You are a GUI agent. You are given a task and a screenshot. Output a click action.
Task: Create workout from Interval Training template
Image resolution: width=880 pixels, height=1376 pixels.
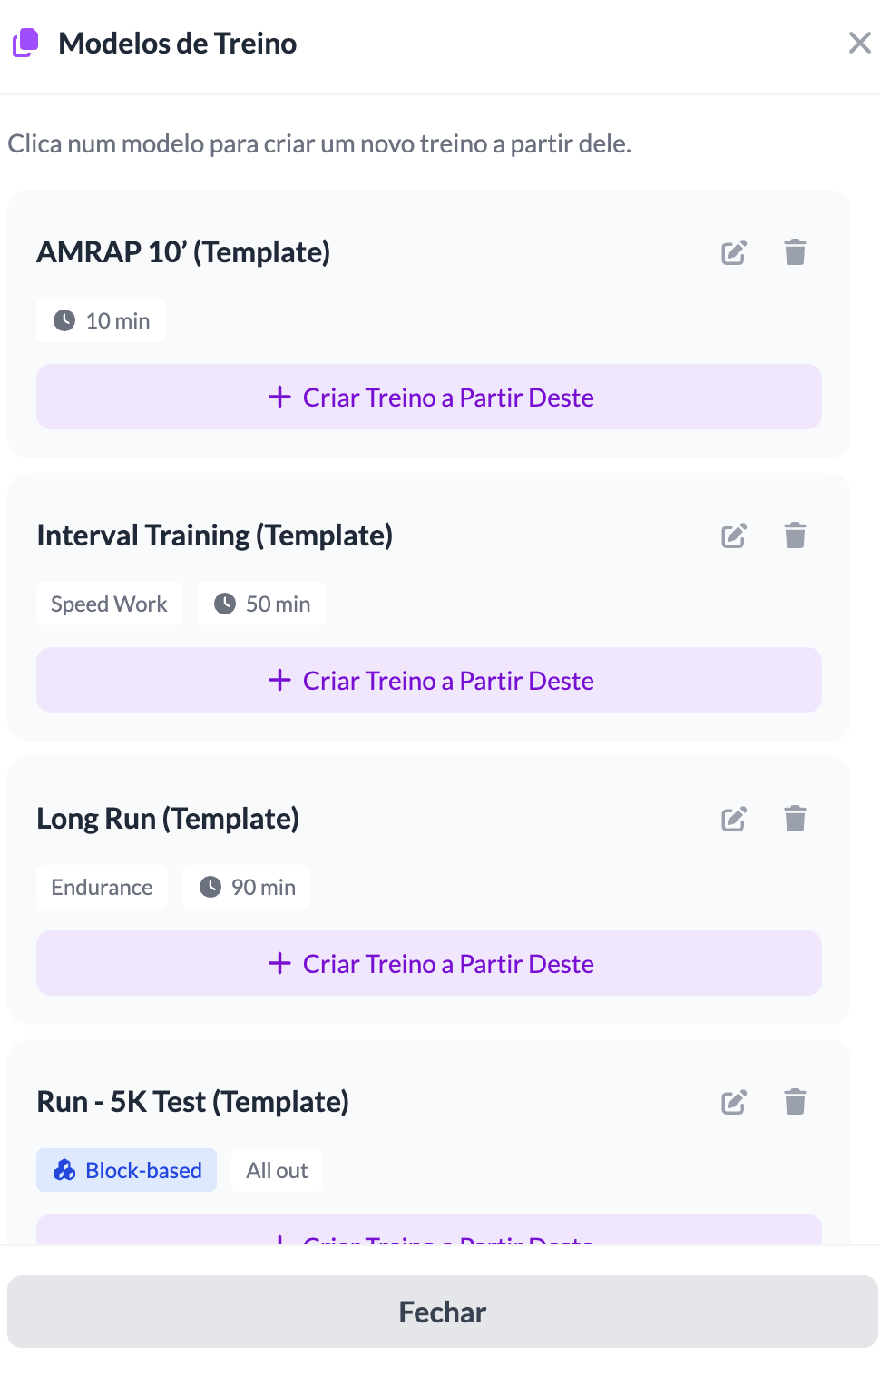429,681
